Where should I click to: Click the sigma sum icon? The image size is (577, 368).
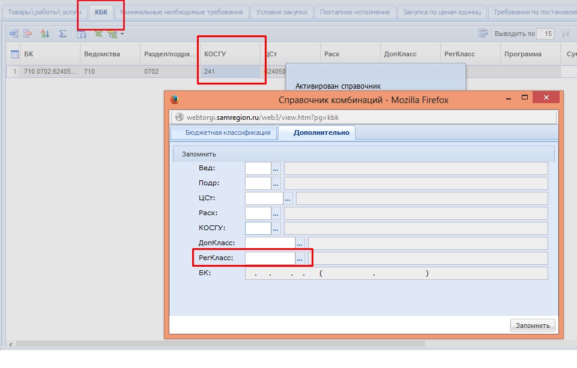point(62,34)
